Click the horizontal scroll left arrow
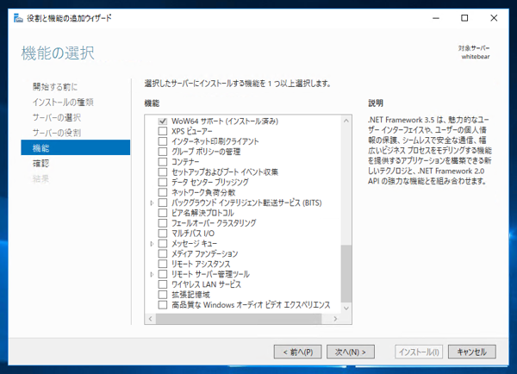The image size is (517, 374). point(150,319)
